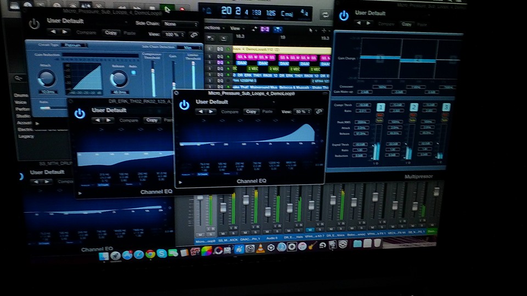Toggle Multipressor power button
This screenshot has height=296, width=527.
[344, 15]
